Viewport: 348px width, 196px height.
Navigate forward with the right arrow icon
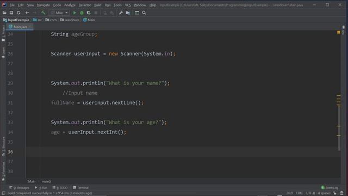pyautogui.click(x=34, y=13)
